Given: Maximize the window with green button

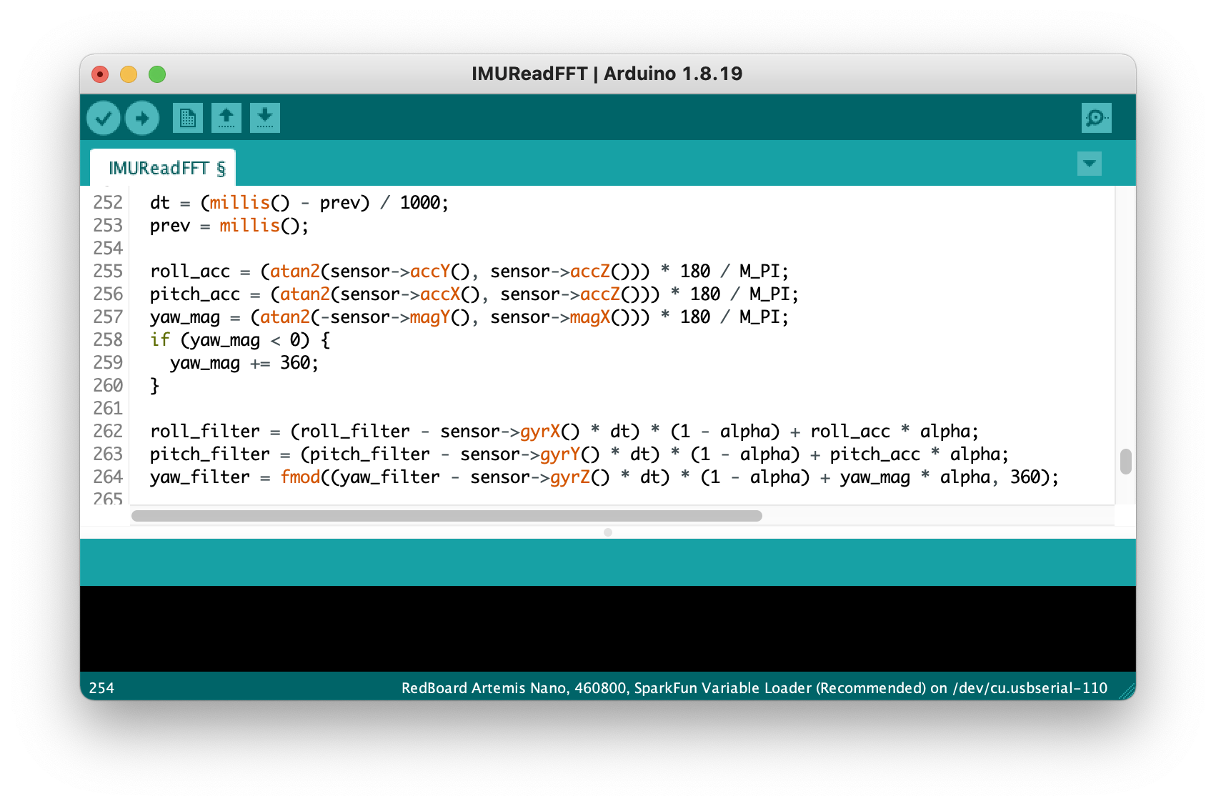Looking at the screenshot, I should tap(157, 74).
